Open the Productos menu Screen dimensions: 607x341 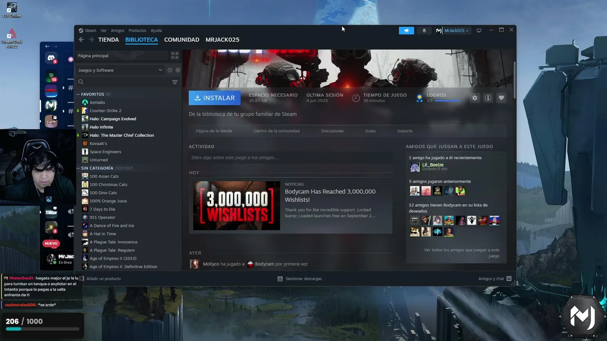138,30
